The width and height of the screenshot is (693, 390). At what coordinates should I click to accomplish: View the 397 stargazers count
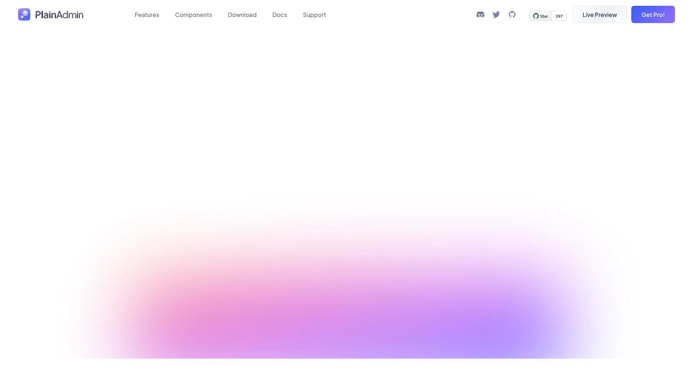[559, 16]
